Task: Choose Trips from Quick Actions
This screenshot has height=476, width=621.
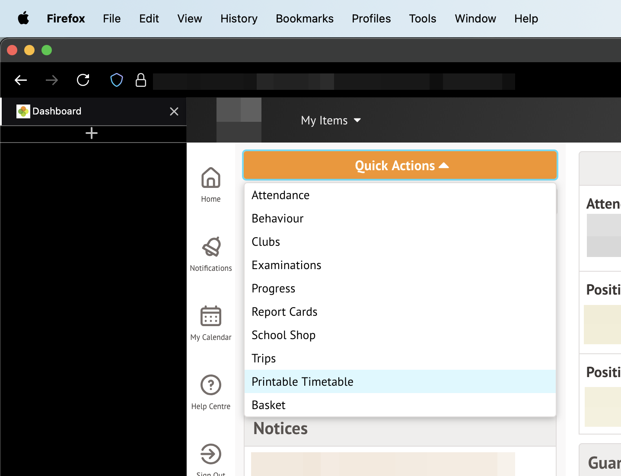Action: [x=400, y=359]
